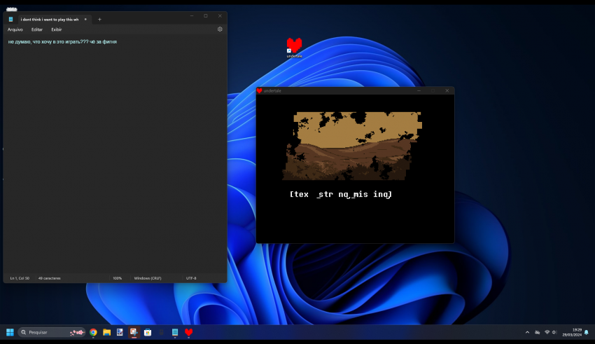
Task: Open the Arquivo menu in Notepad
Action: click(15, 29)
